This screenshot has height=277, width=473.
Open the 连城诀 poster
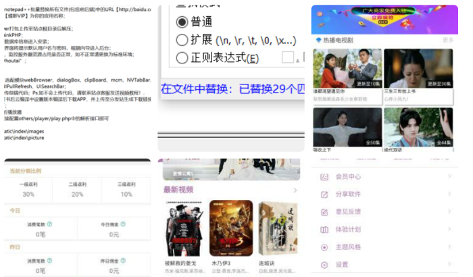point(278,228)
